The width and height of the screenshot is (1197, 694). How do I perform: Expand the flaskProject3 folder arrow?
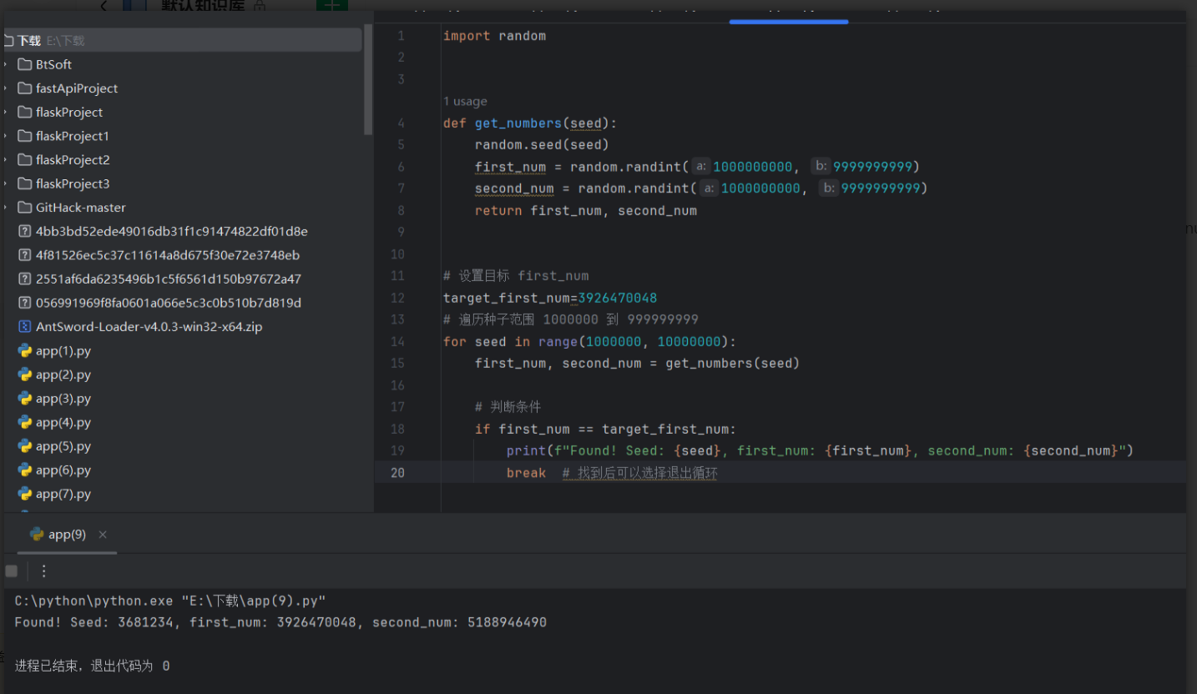pyautogui.click(x=6, y=184)
